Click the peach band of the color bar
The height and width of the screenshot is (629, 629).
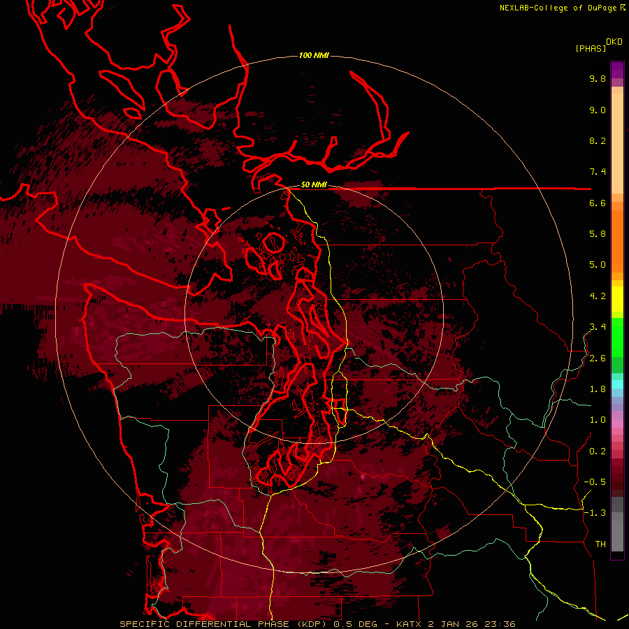tap(617, 143)
